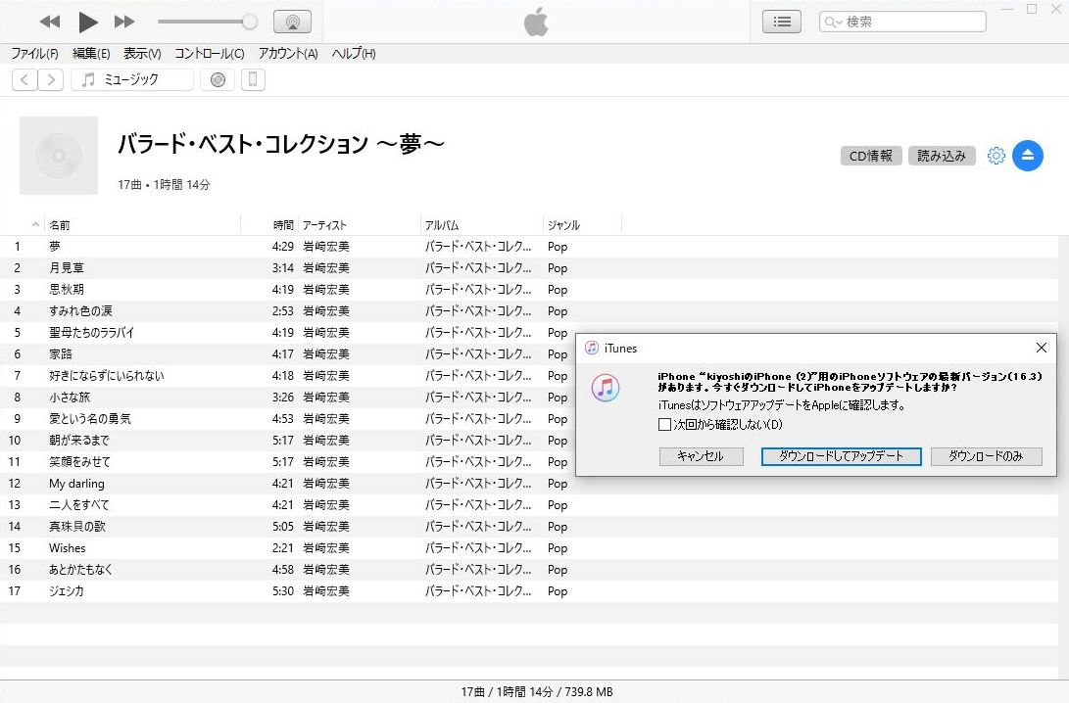Click the iTunes icon in dialog title
This screenshot has height=703, width=1069.
[592, 349]
